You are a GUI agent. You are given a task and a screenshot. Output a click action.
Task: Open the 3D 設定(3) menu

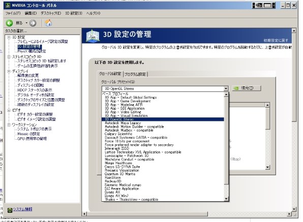pyautogui.click(x=74, y=13)
